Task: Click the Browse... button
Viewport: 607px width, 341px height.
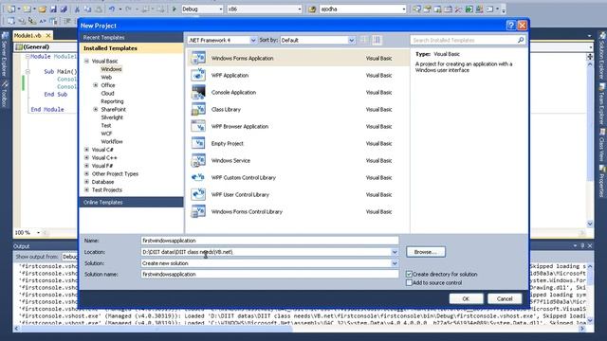Action: tap(426, 252)
